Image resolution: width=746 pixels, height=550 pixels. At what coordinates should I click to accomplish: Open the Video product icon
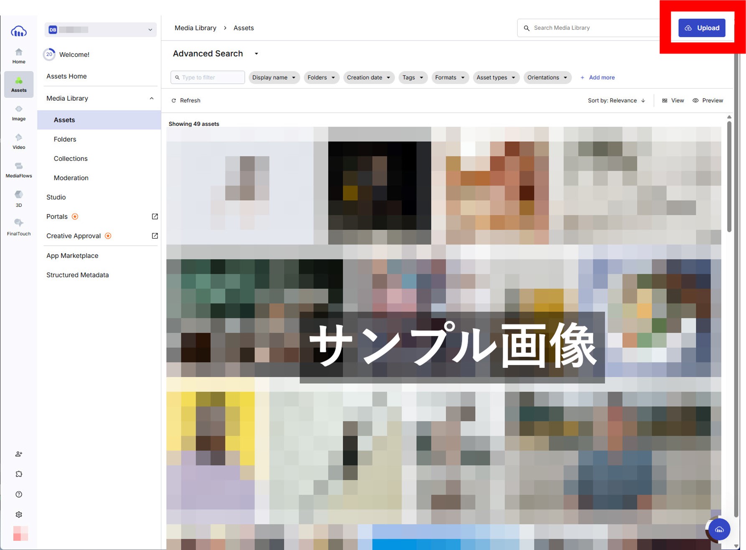19,141
